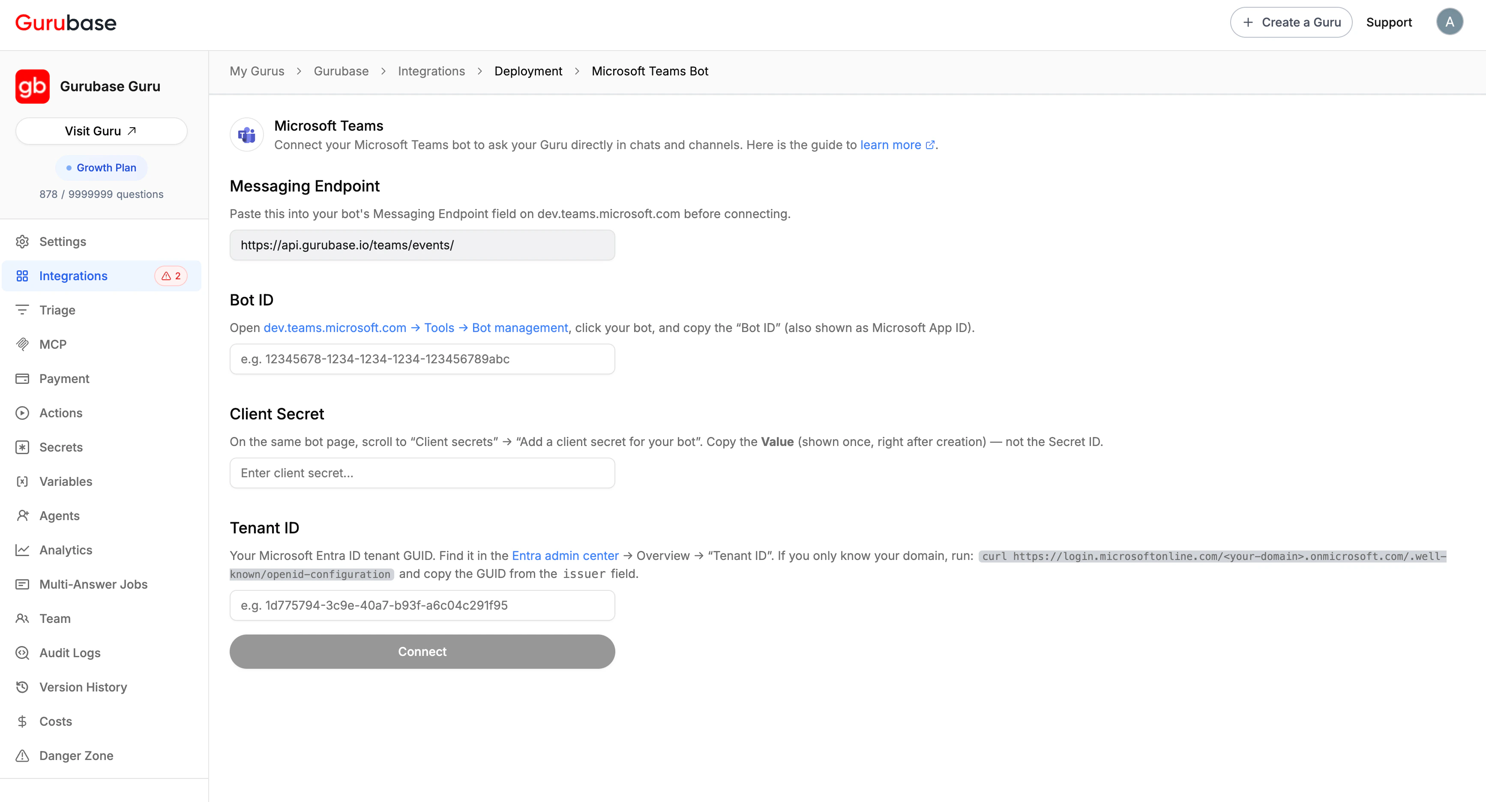The height and width of the screenshot is (802, 1486).
Task: Focus the Tenant ID input field
Action: tap(422, 605)
